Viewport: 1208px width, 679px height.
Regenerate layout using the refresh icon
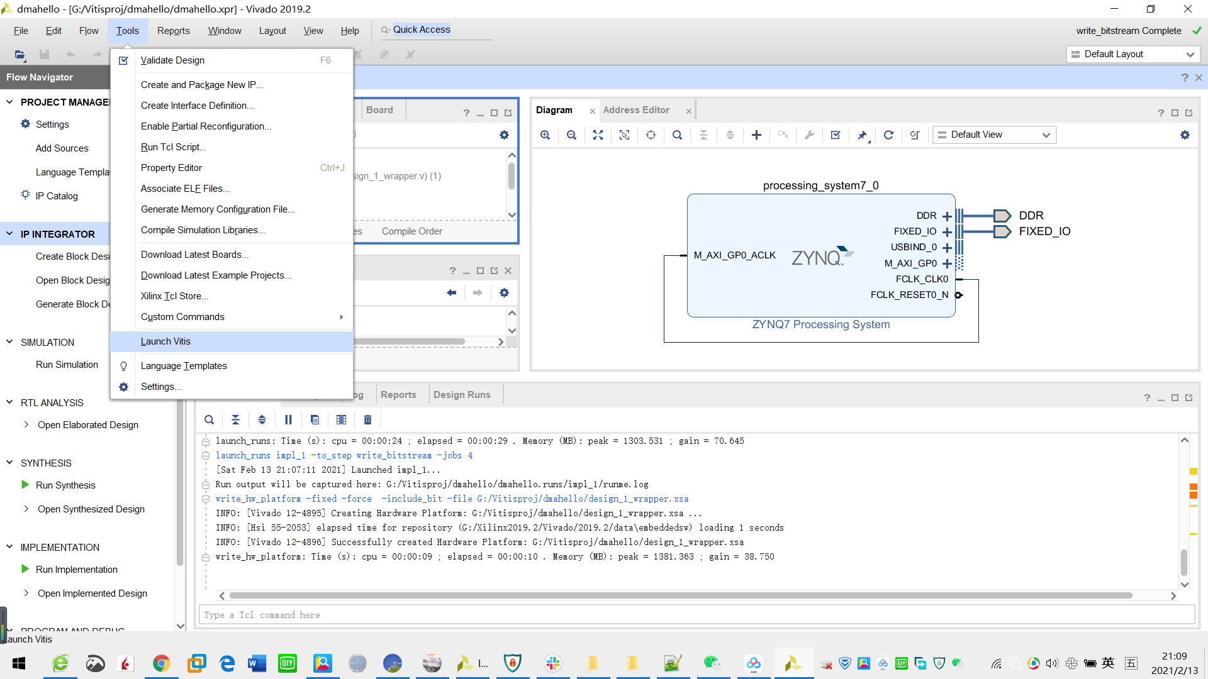(x=889, y=135)
